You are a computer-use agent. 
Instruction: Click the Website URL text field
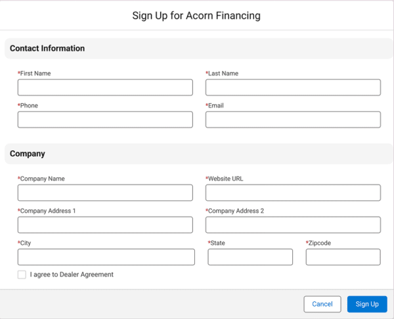(x=293, y=192)
